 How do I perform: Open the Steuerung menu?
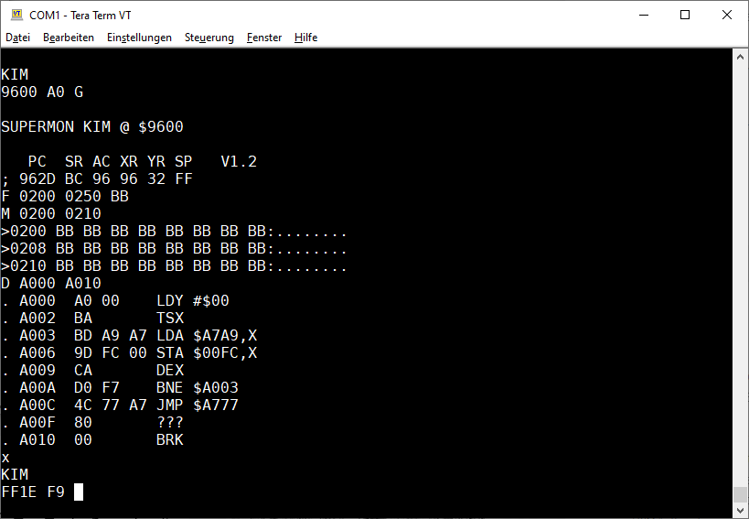tap(209, 38)
